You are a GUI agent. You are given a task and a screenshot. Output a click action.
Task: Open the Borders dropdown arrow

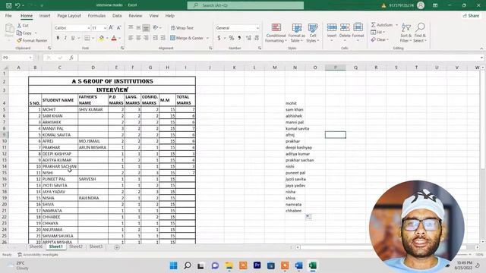click(93, 38)
